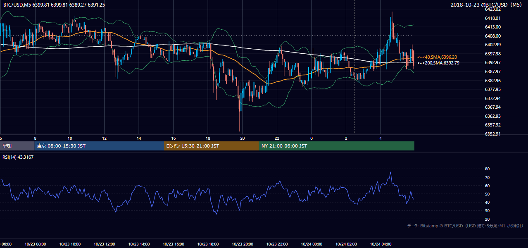This screenshot has height=248, width=528.
Task: Click price axis value 6362.93
Action: click(x=493, y=116)
